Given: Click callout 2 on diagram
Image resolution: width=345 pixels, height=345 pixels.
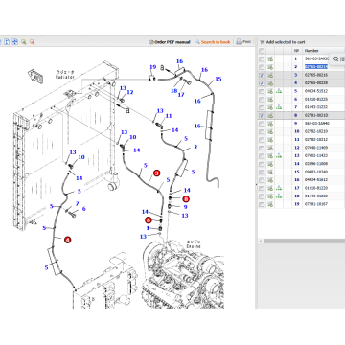Looking at the screenshot, I should point(195,147).
